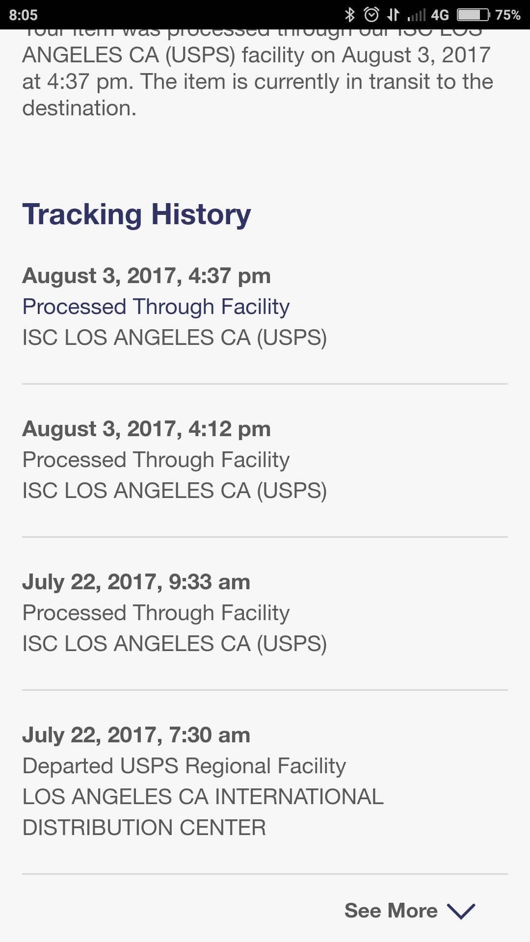Tap the data transfer arrows icon

(x=393, y=15)
